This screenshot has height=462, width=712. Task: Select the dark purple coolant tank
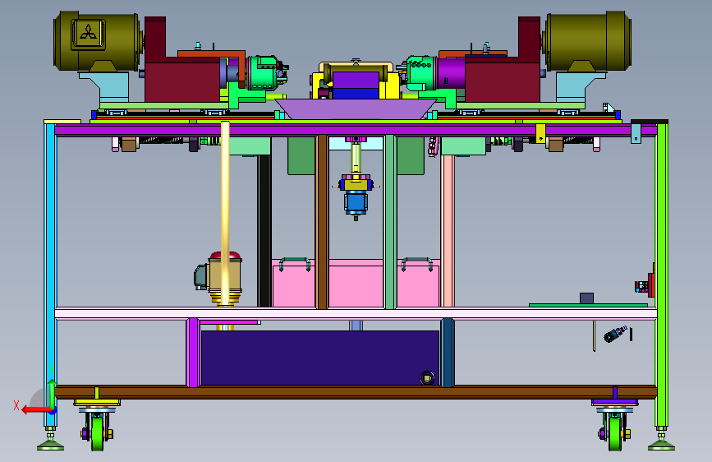click(x=319, y=358)
